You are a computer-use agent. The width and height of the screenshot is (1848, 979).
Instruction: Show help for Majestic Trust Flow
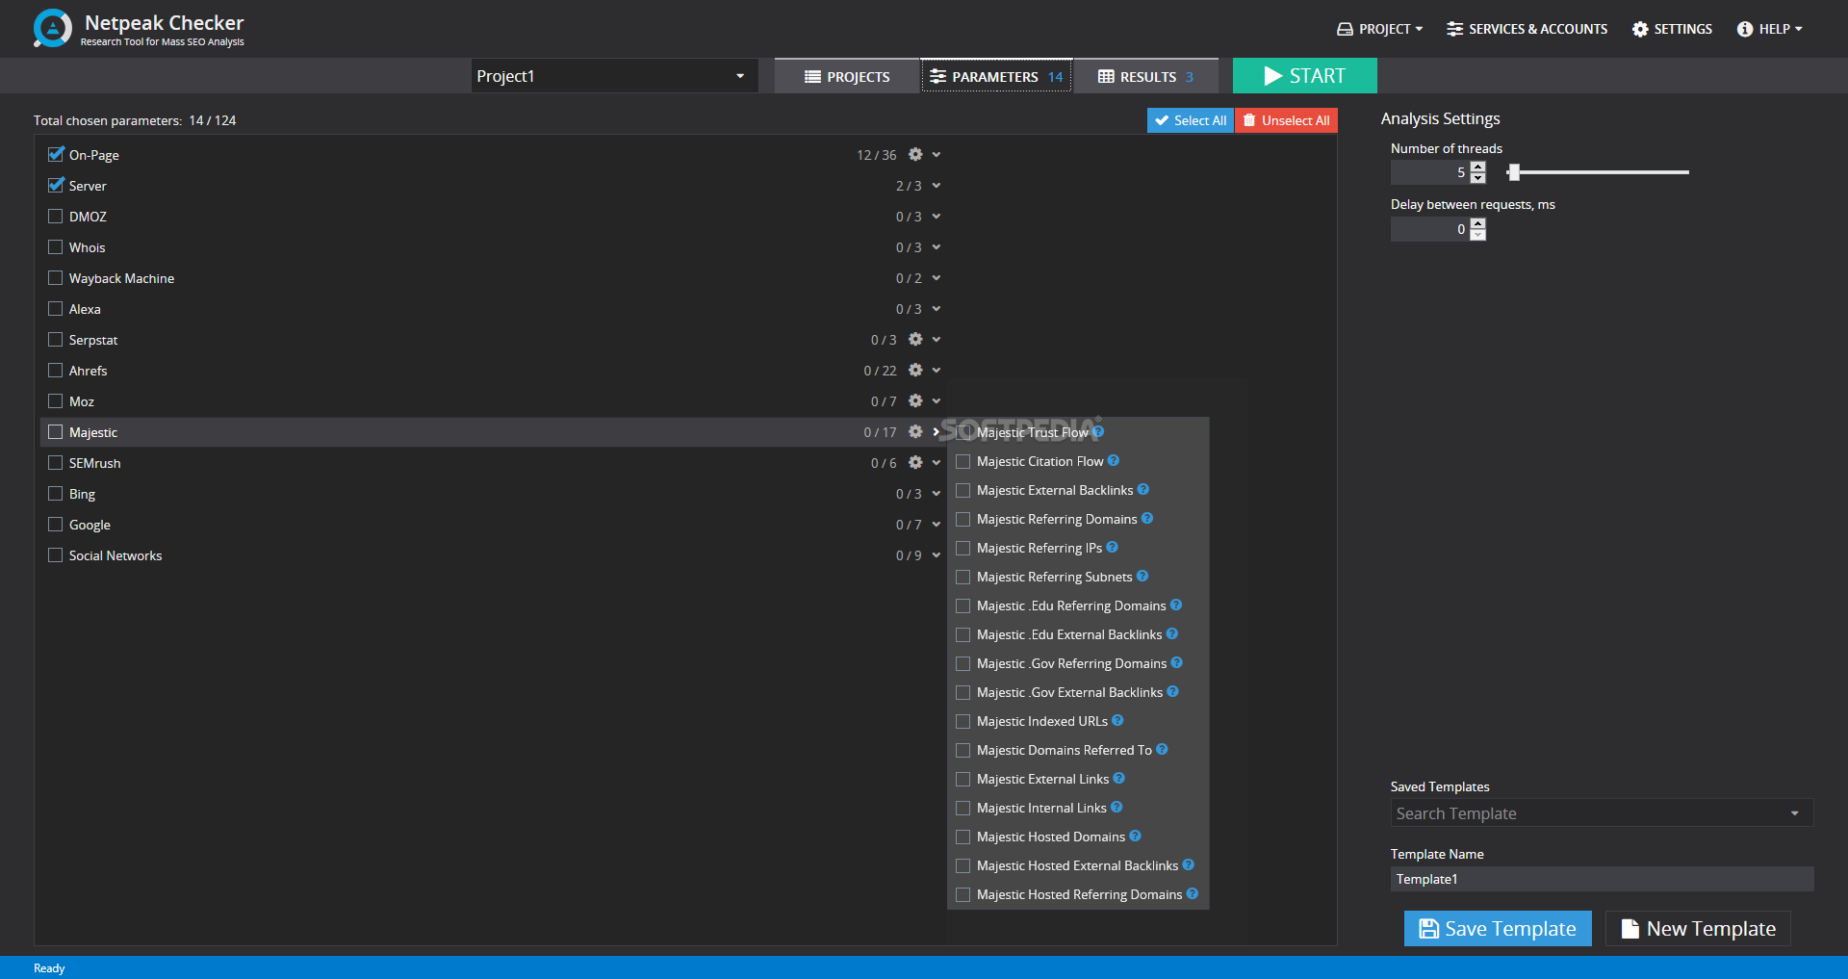1098,431
